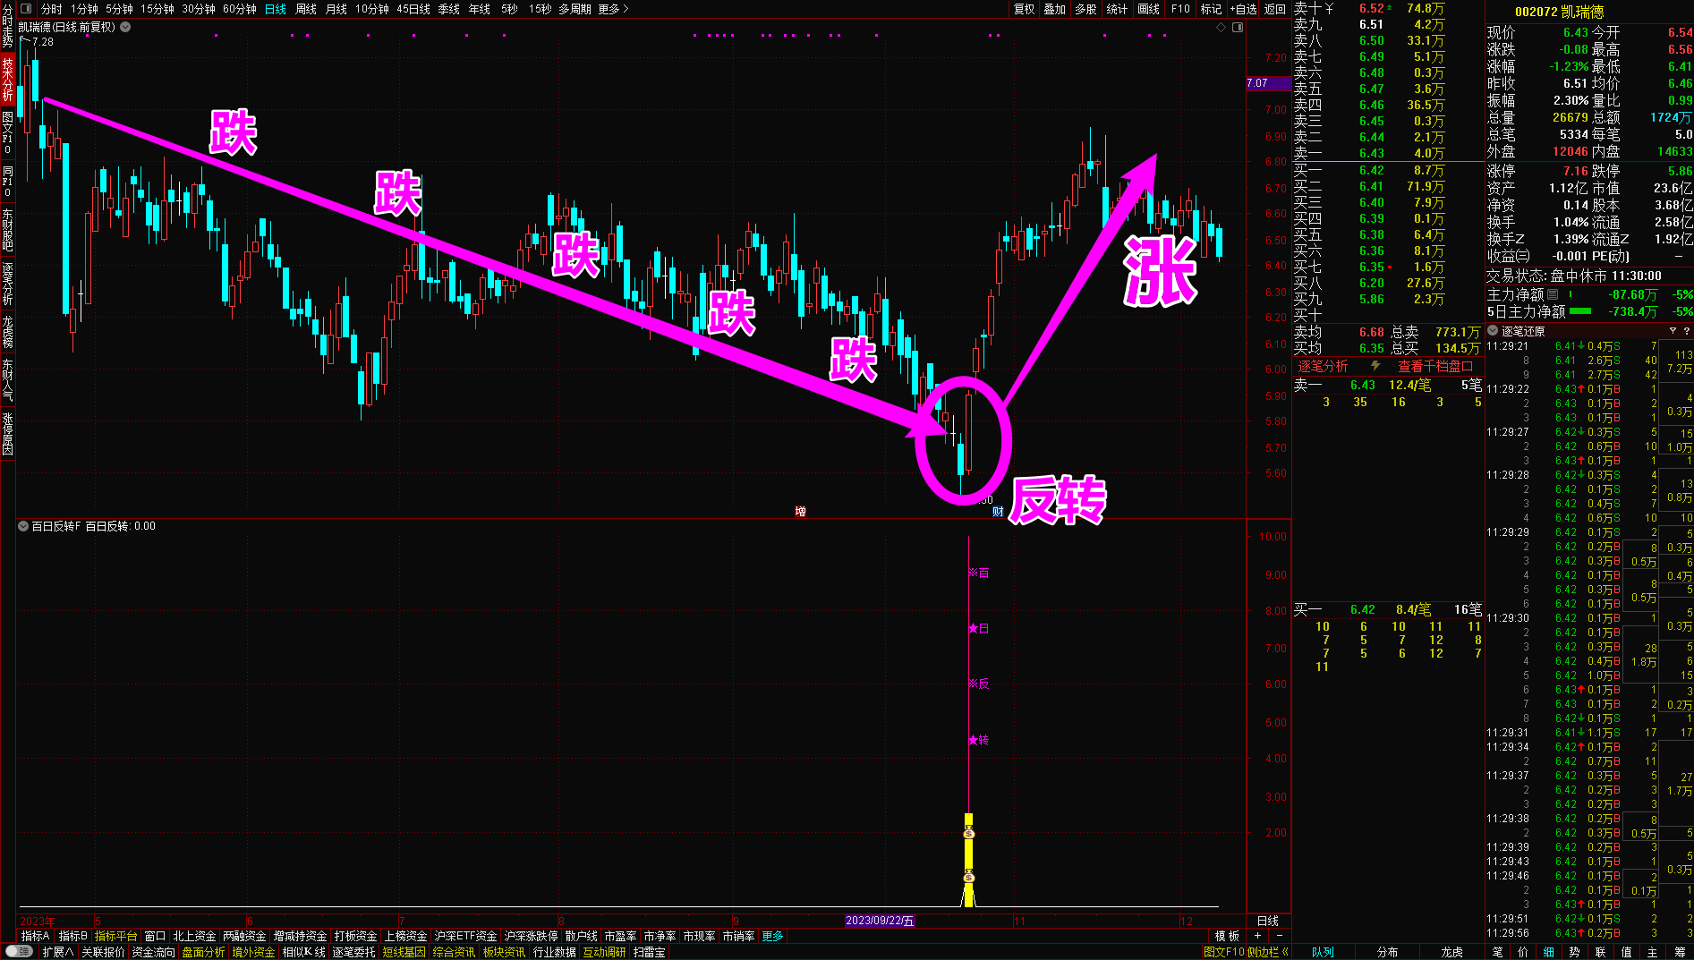This screenshot has width=1694, height=960.
Task: Open 分时走势 in left sidebar
Action: 7,27
